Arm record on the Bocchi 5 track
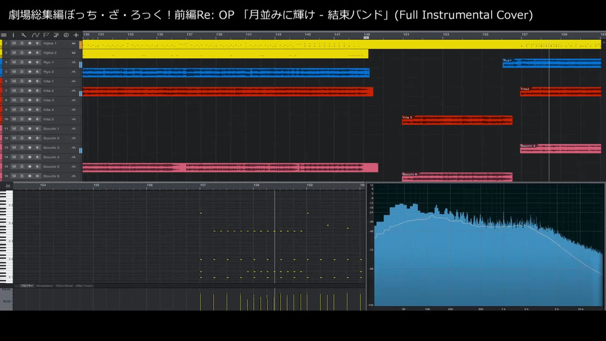This screenshot has width=606, height=341. 30,167
